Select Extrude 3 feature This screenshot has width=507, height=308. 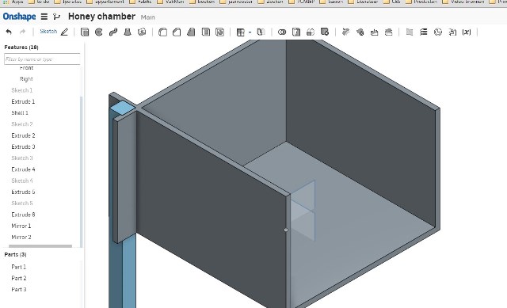tap(23, 146)
